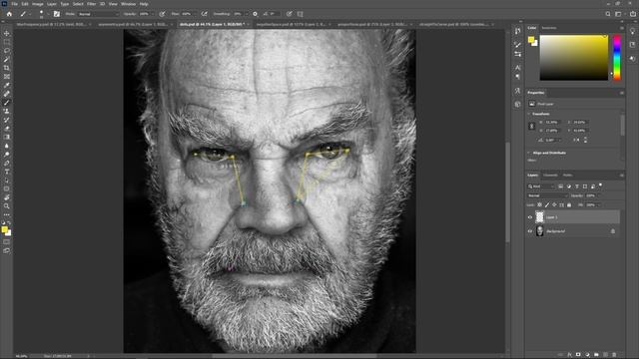Viewport: 639px width, 359px height.
Task: Toggle lock image pixels brush icon
Action: (x=547, y=205)
